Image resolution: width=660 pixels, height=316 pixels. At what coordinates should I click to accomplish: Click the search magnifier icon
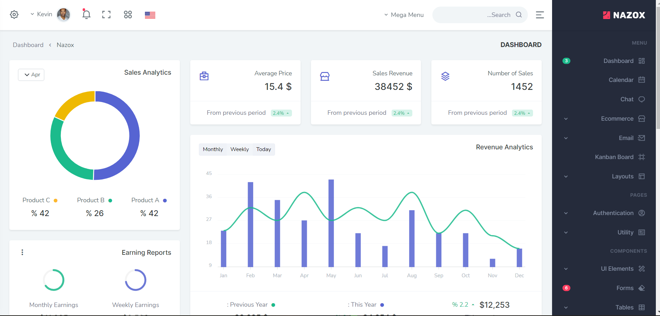[x=519, y=15]
